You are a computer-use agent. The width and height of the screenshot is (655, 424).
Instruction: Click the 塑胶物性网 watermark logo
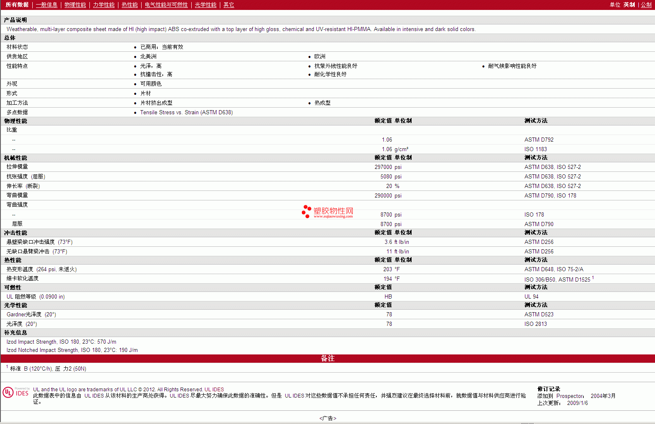click(x=327, y=212)
